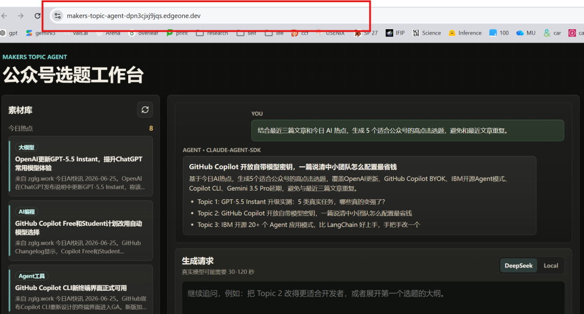The height and width of the screenshot is (314, 584).
Task: Click the 生成请求 section heading
Action: click(x=197, y=260)
